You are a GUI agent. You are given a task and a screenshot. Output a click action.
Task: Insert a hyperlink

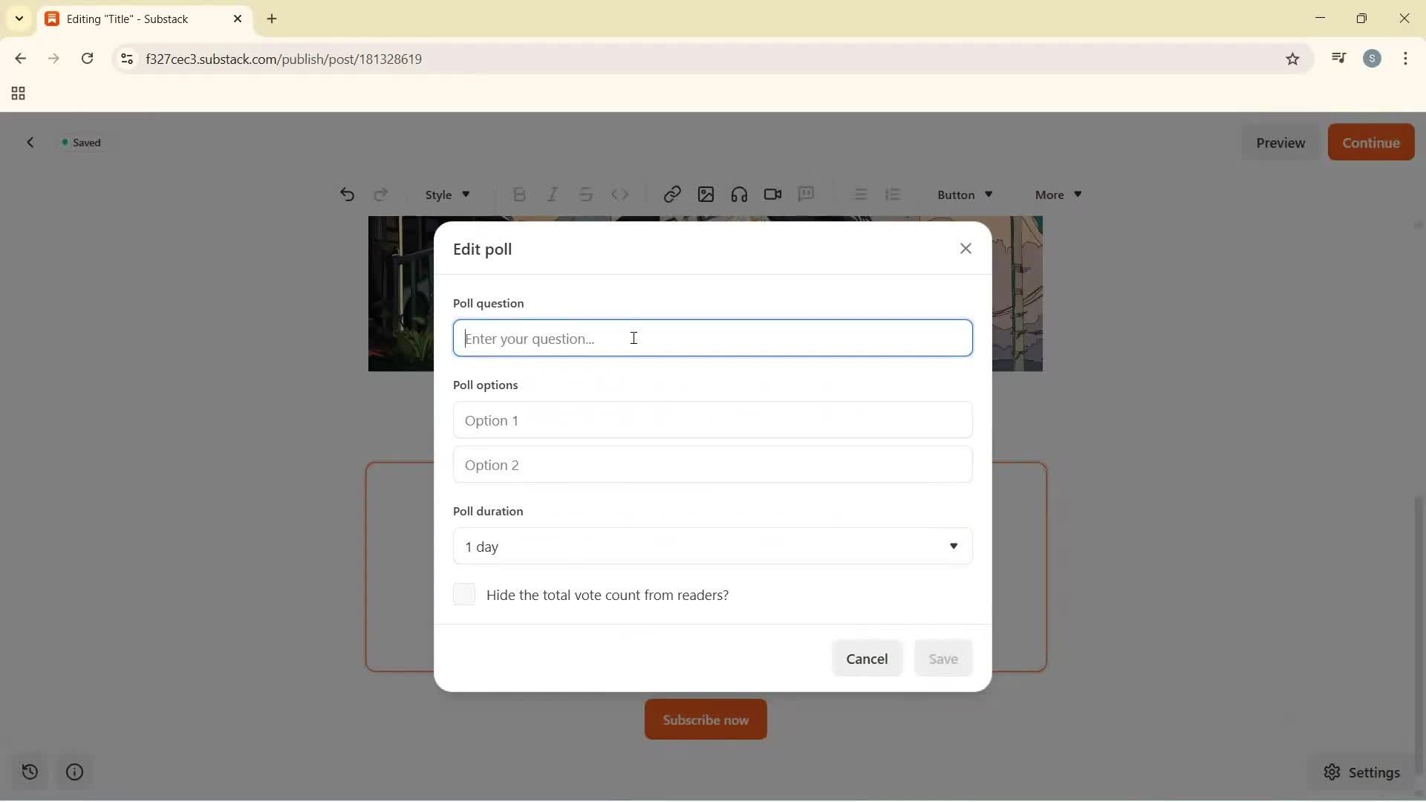[671, 194]
